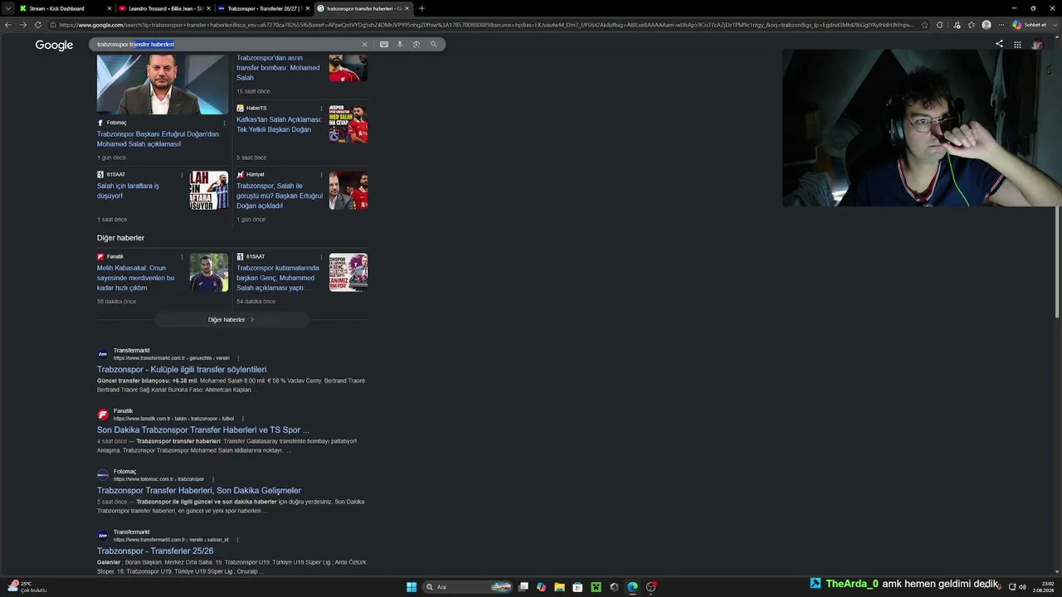This screenshot has height=597, width=1062.
Task: Open the 61SAAT Trabzonspor kutlamalarında article
Action: [278, 278]
